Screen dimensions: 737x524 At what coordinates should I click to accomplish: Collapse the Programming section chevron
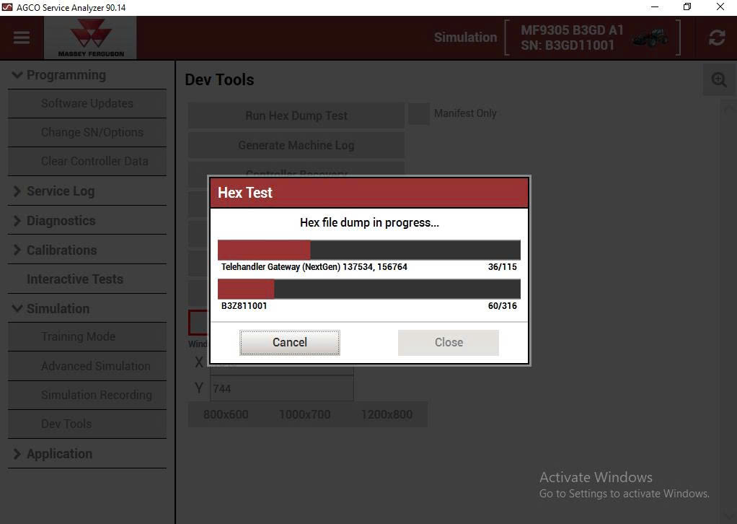17,75
